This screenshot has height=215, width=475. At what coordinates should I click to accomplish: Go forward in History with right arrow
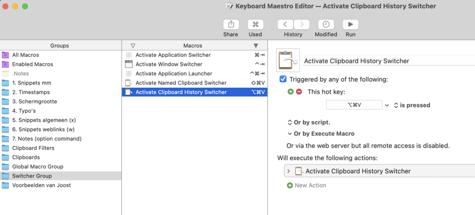click(302, 25)
